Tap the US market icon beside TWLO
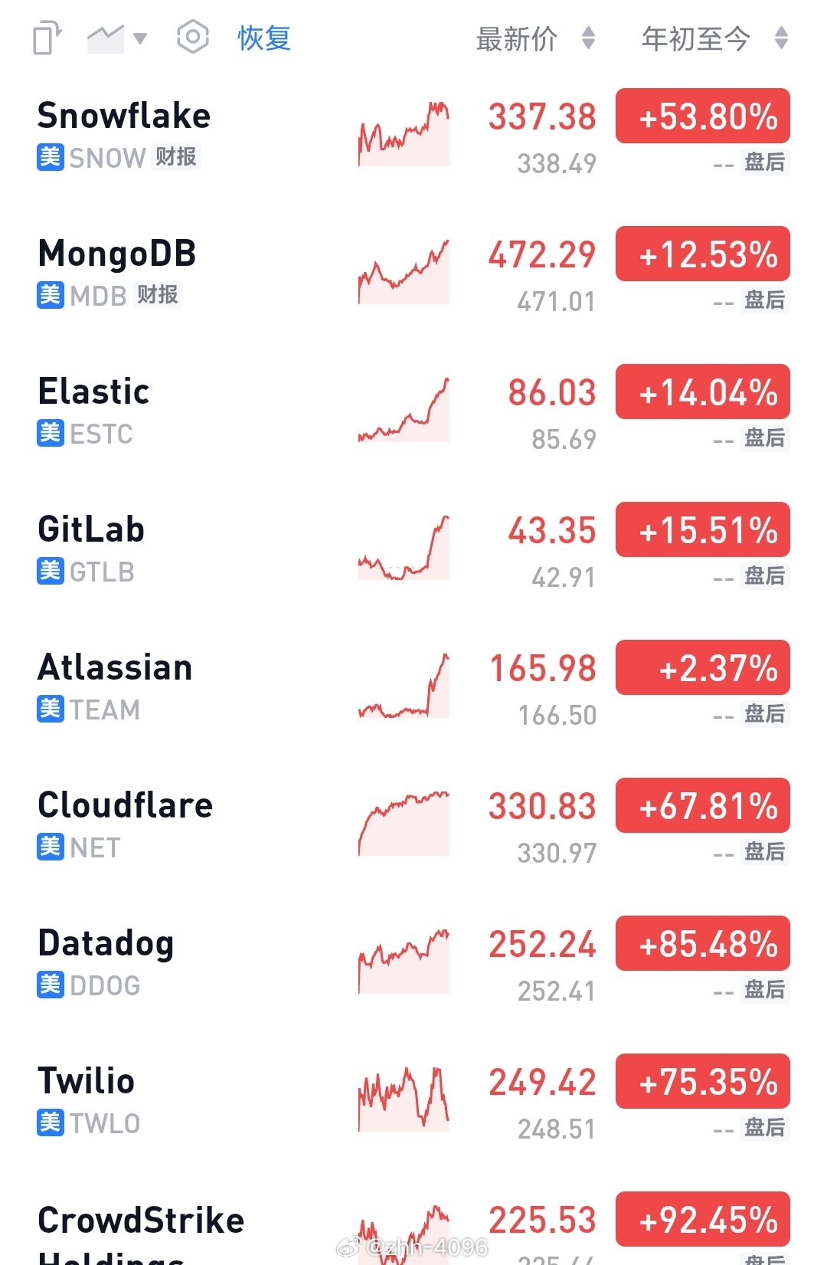 click(x=51, y=1122)
